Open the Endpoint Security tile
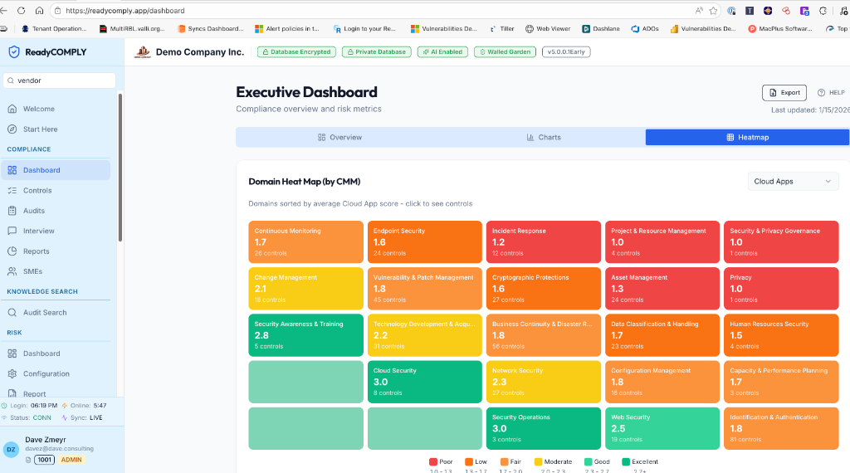Viewport: 850px width, 473px height. 424,241
